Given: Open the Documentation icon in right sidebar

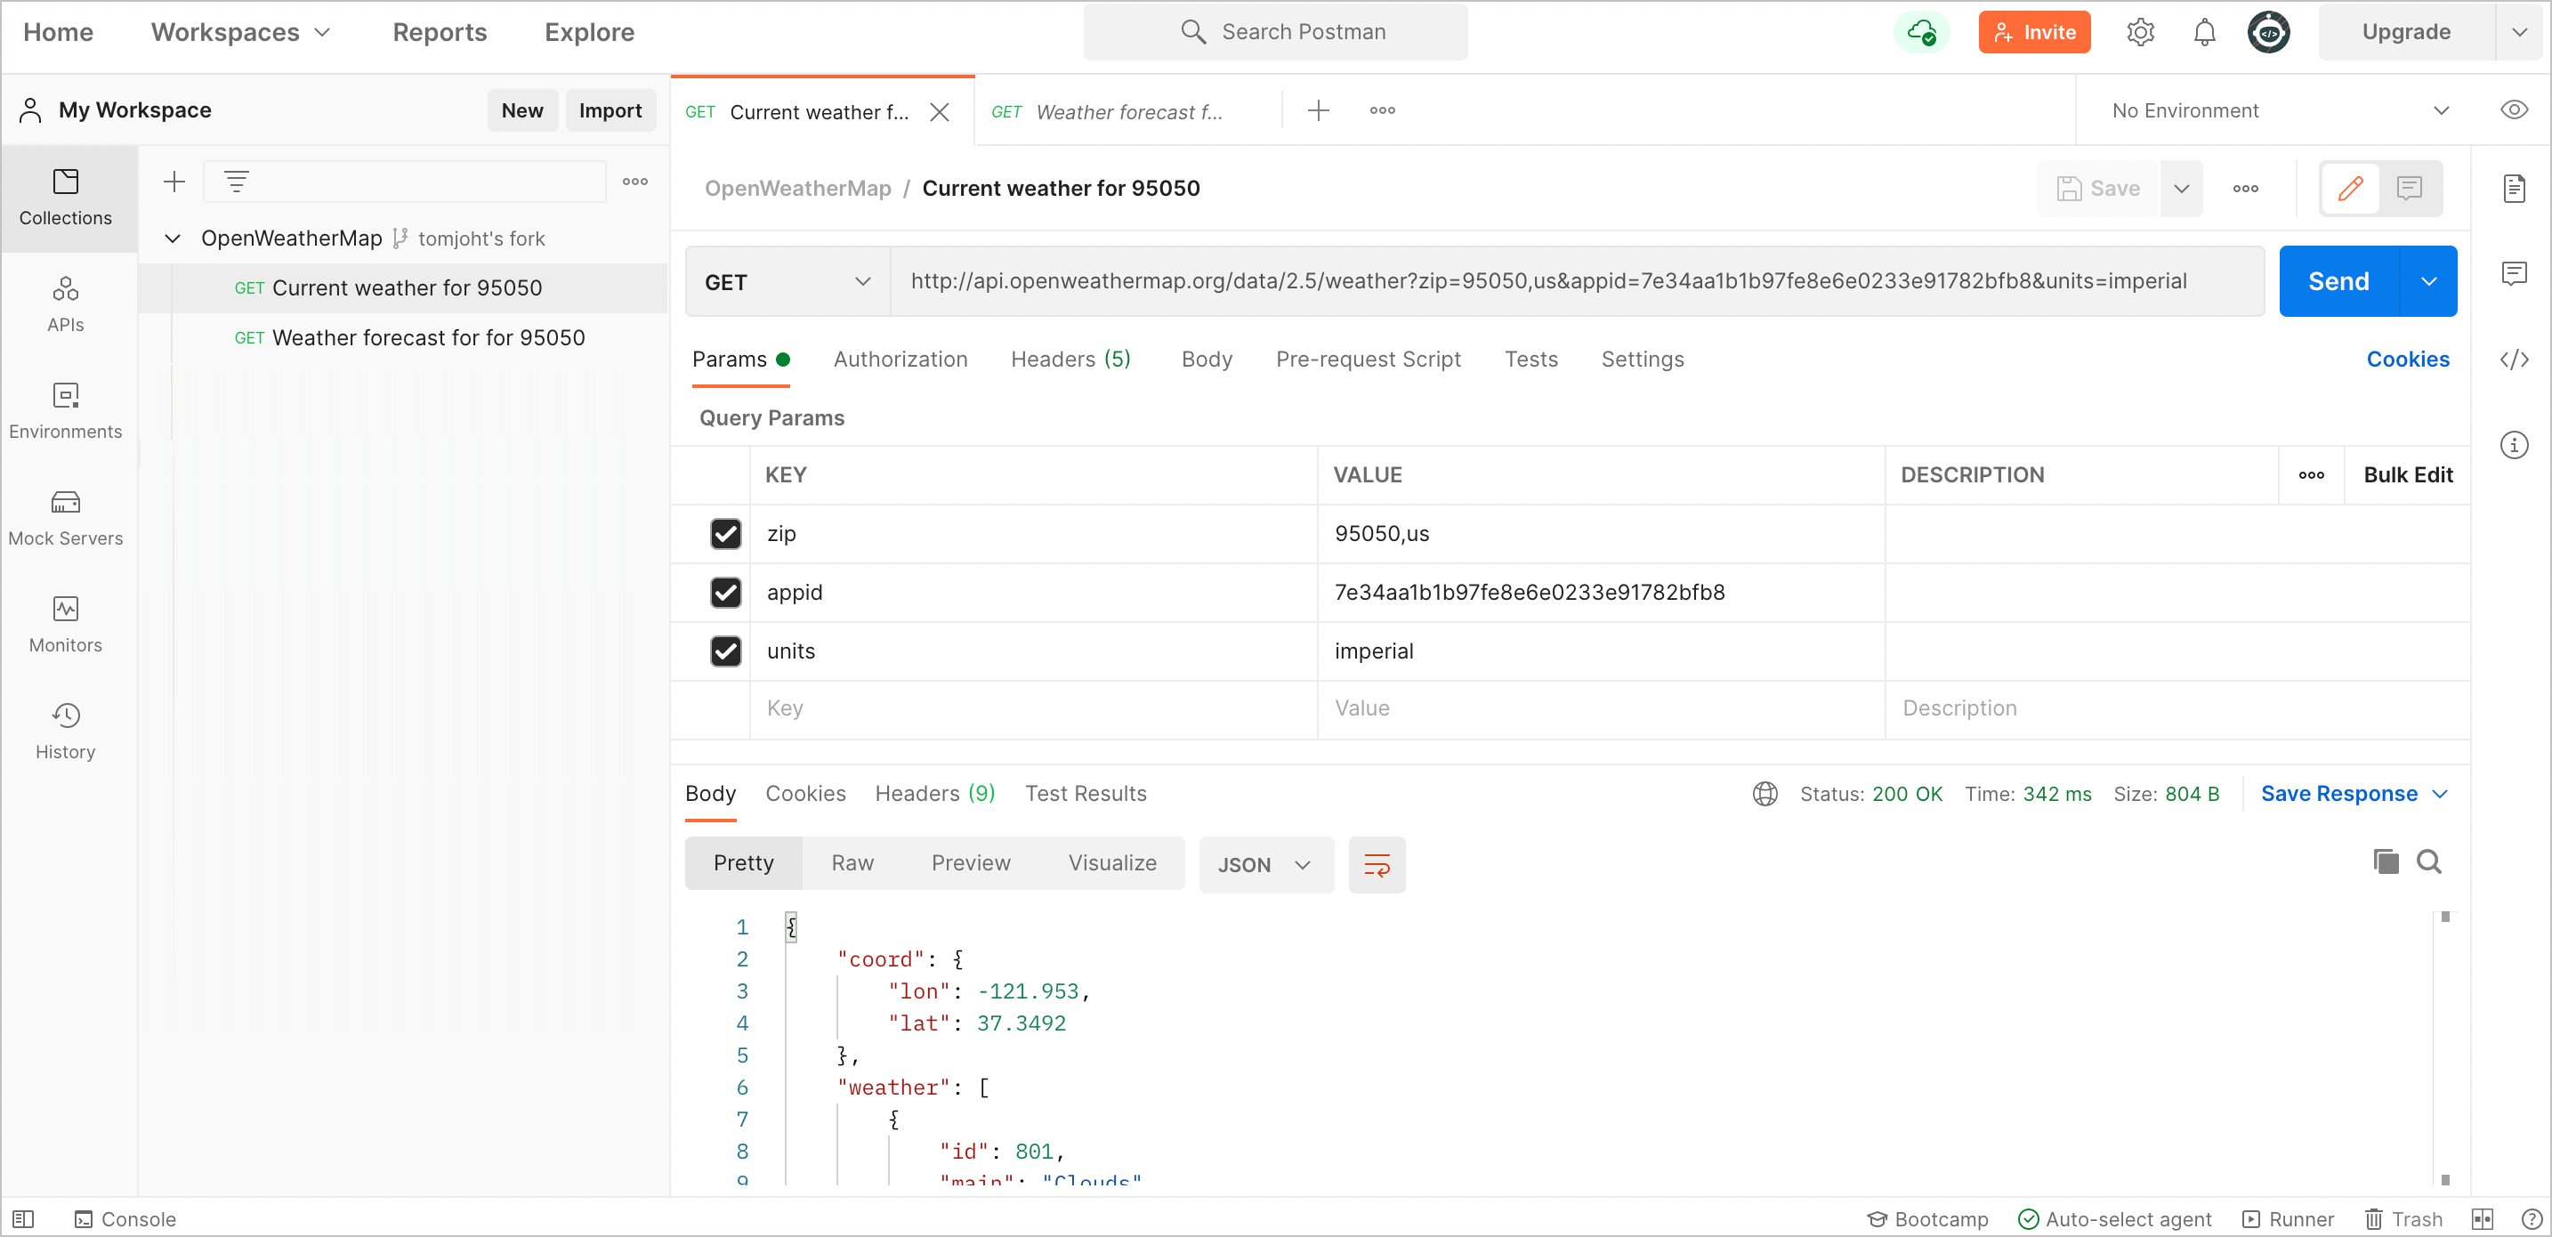Looking at the screenshot, I should (2514, 189).
